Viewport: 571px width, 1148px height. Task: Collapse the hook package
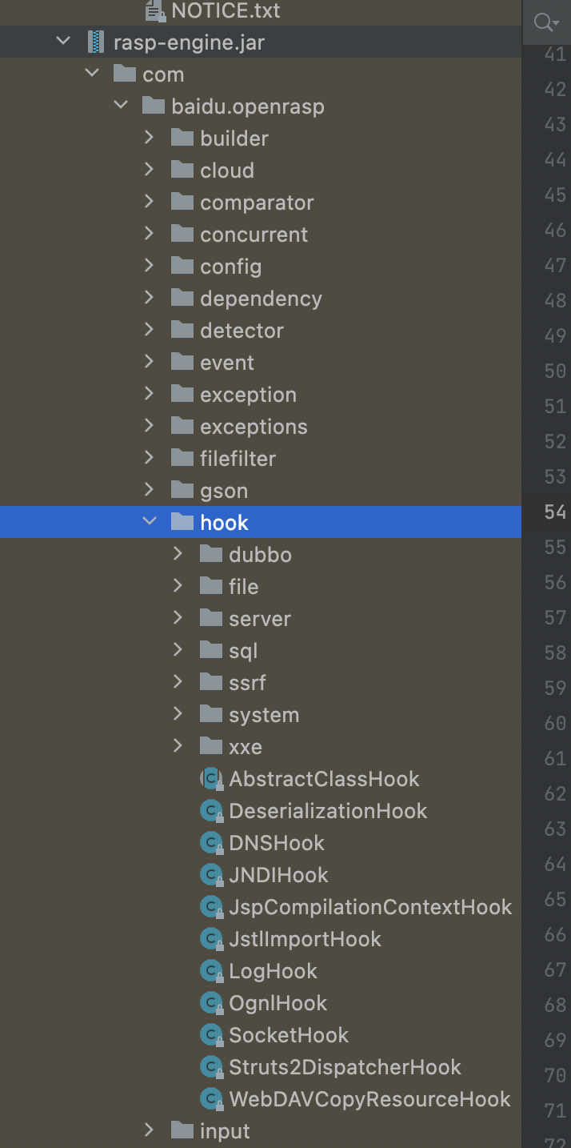pos(150,522)
